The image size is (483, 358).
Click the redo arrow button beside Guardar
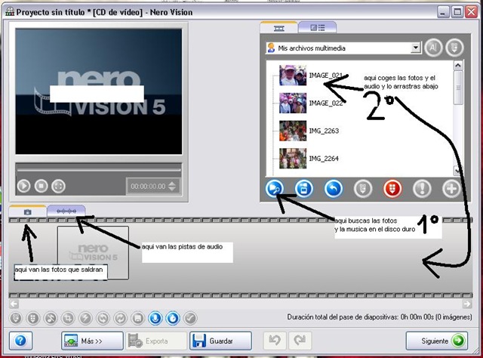pyautogui.click(x=300, y=341)
